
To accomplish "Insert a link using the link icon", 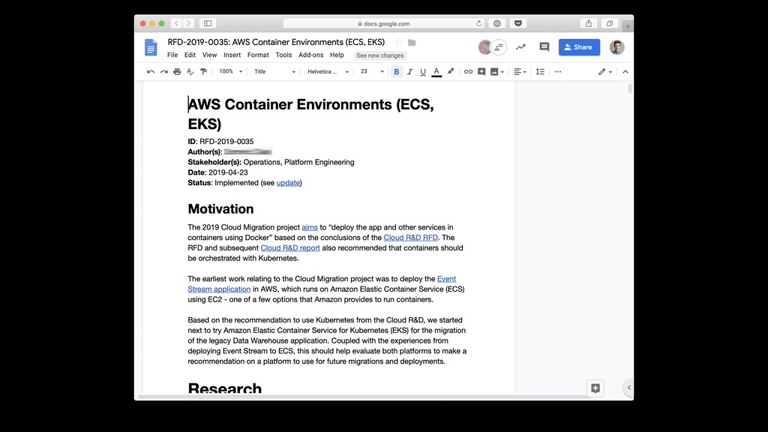I will (x=468, y=72).
